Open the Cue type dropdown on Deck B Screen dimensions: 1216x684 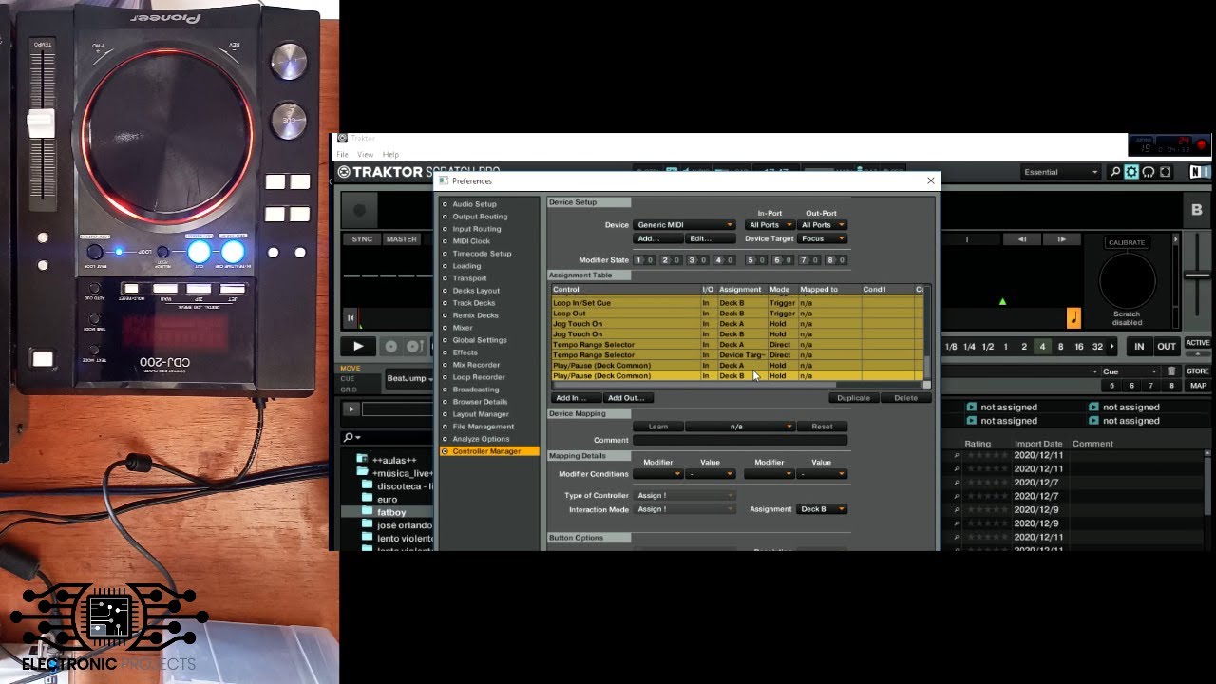click(x=1130, y=371)
